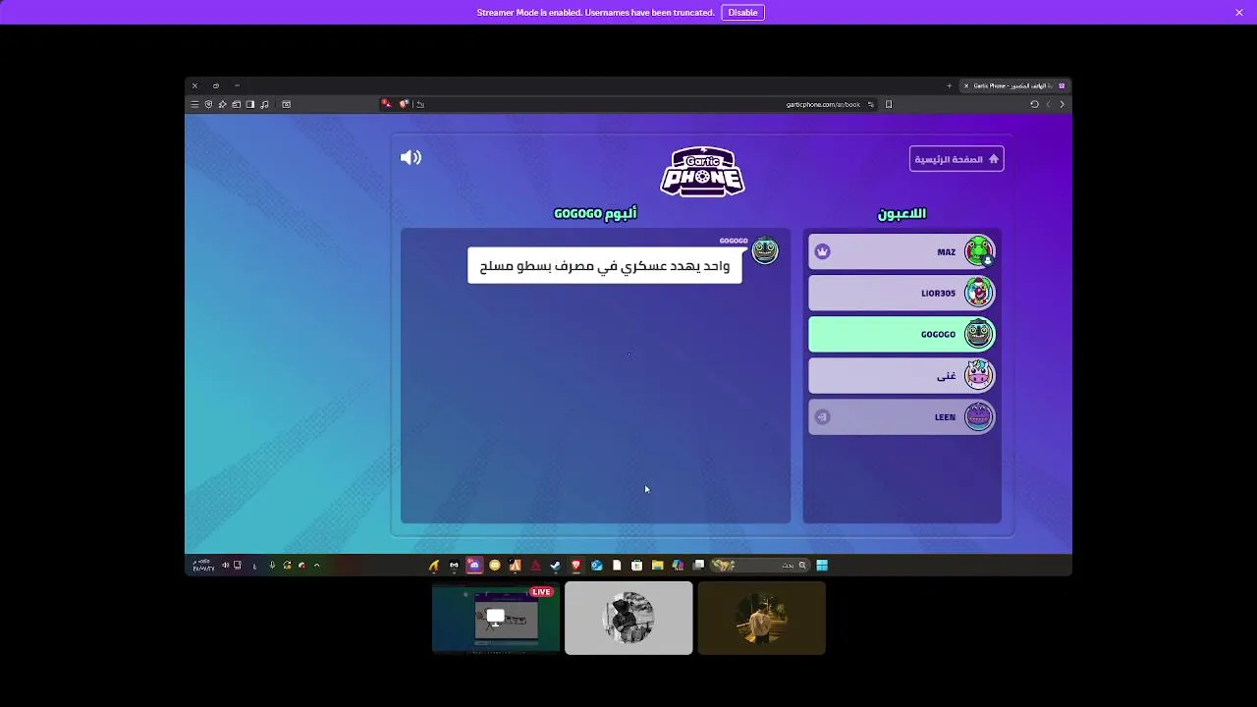Click the album title ألبوم GOGOGO
Image resolution: width=1257 pixels, height=707 pixels.
pyautogui.click(x=595, y=213)
